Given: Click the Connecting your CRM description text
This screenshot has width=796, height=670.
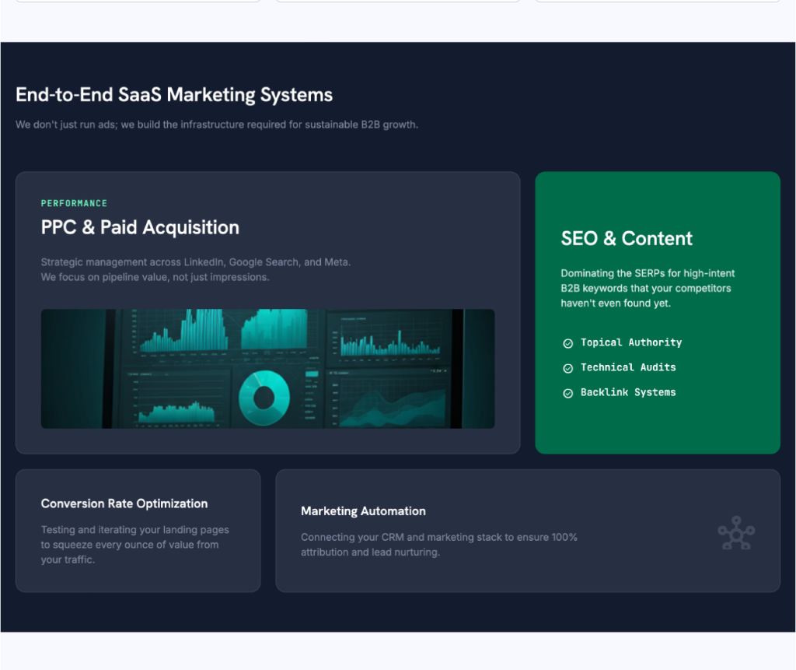Looking at the screenshot, I should (439, 545).
